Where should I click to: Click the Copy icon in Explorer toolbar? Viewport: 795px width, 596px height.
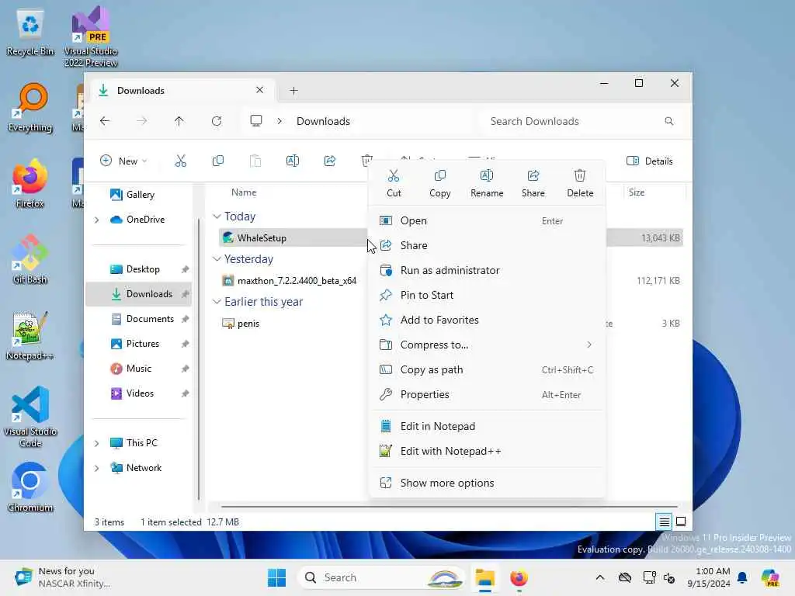(218, 161)
